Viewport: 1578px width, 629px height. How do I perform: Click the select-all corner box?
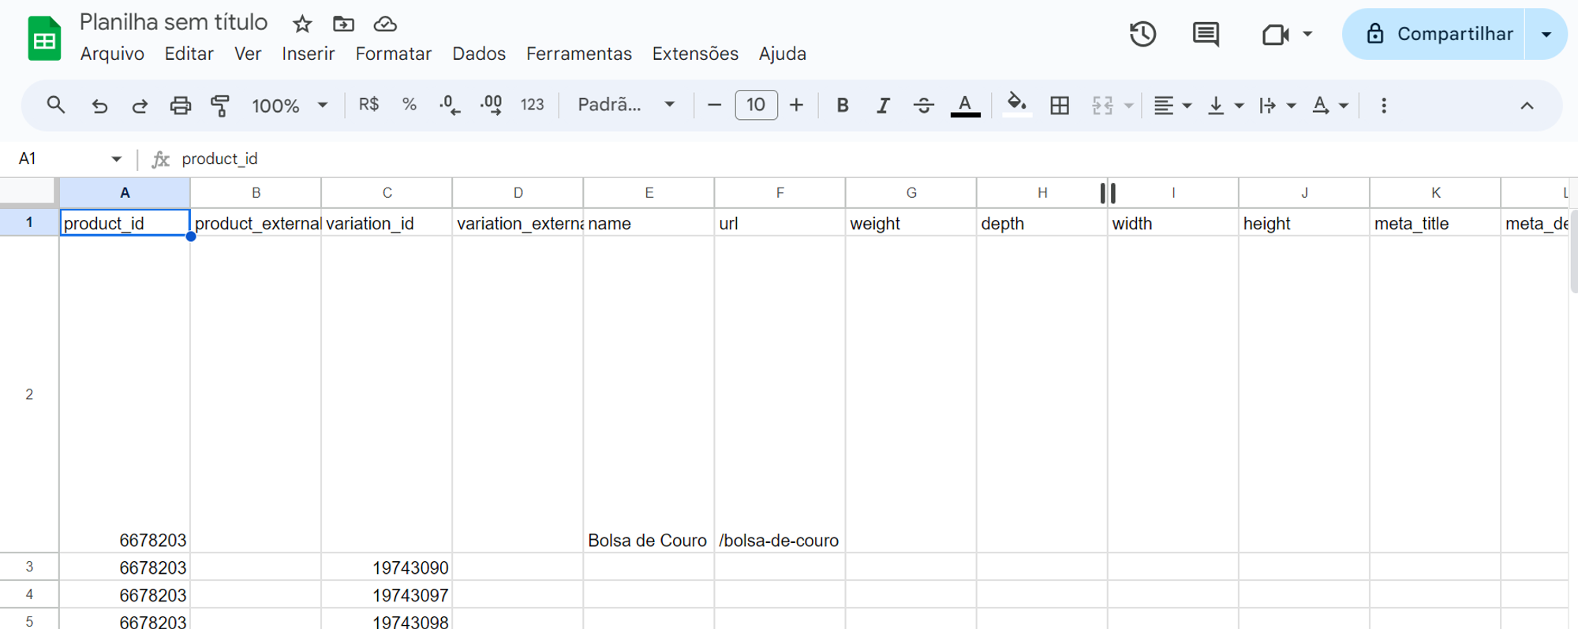tap(29, 193)
